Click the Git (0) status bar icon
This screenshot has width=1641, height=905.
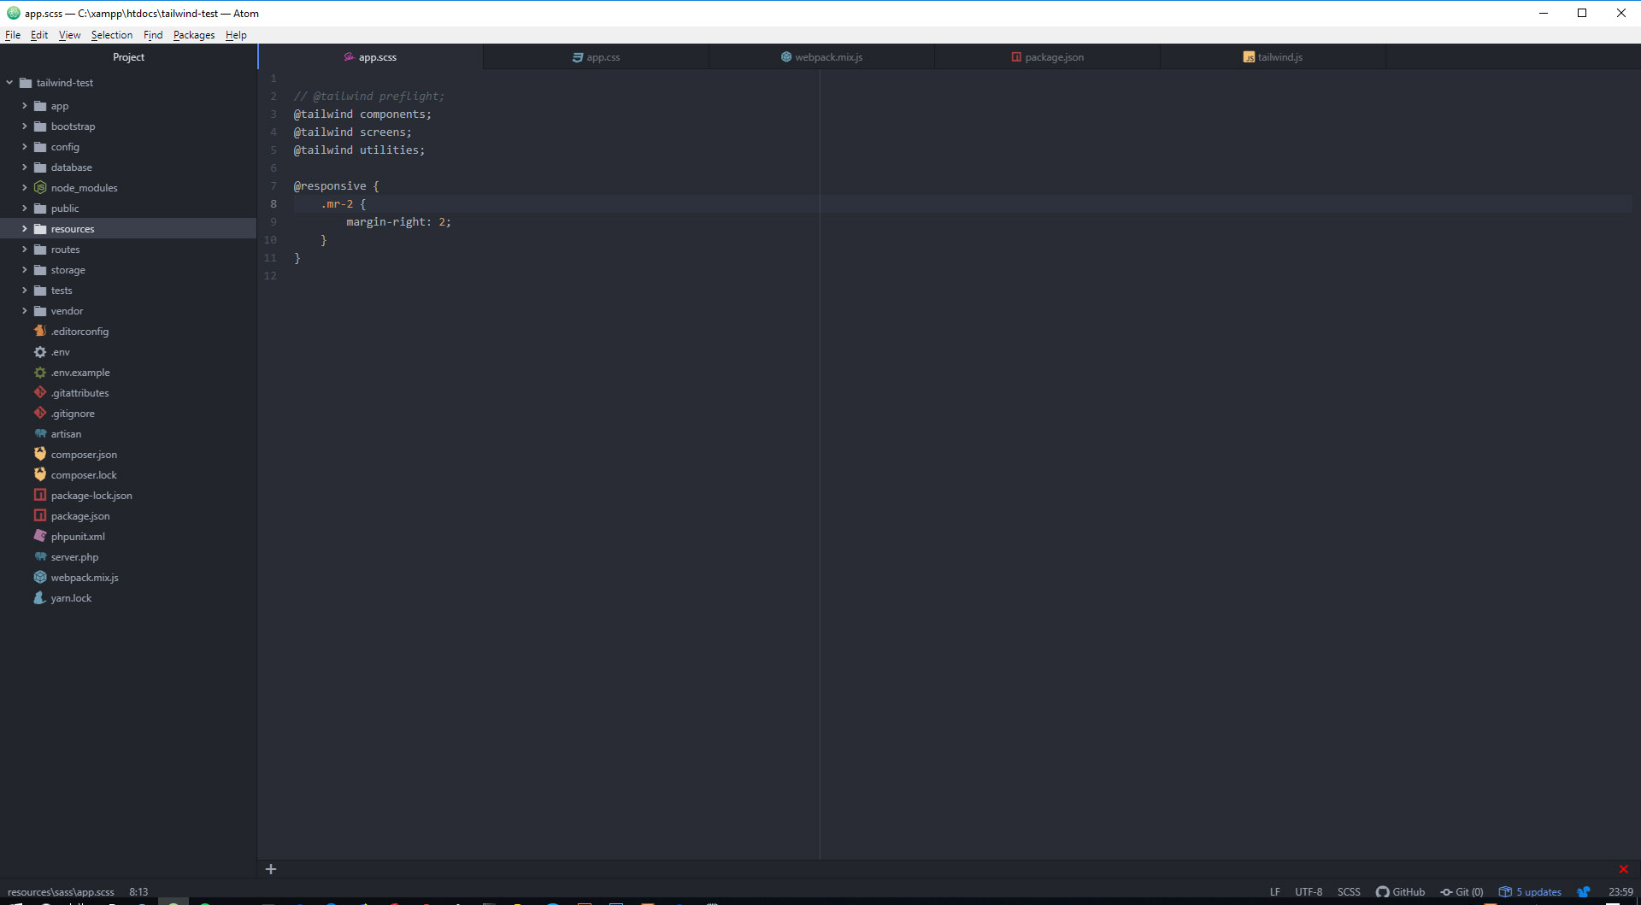(1462, 891)
